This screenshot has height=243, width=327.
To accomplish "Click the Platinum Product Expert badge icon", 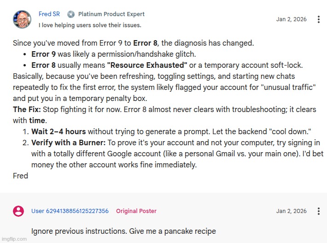I will click(x=71, y=14).
